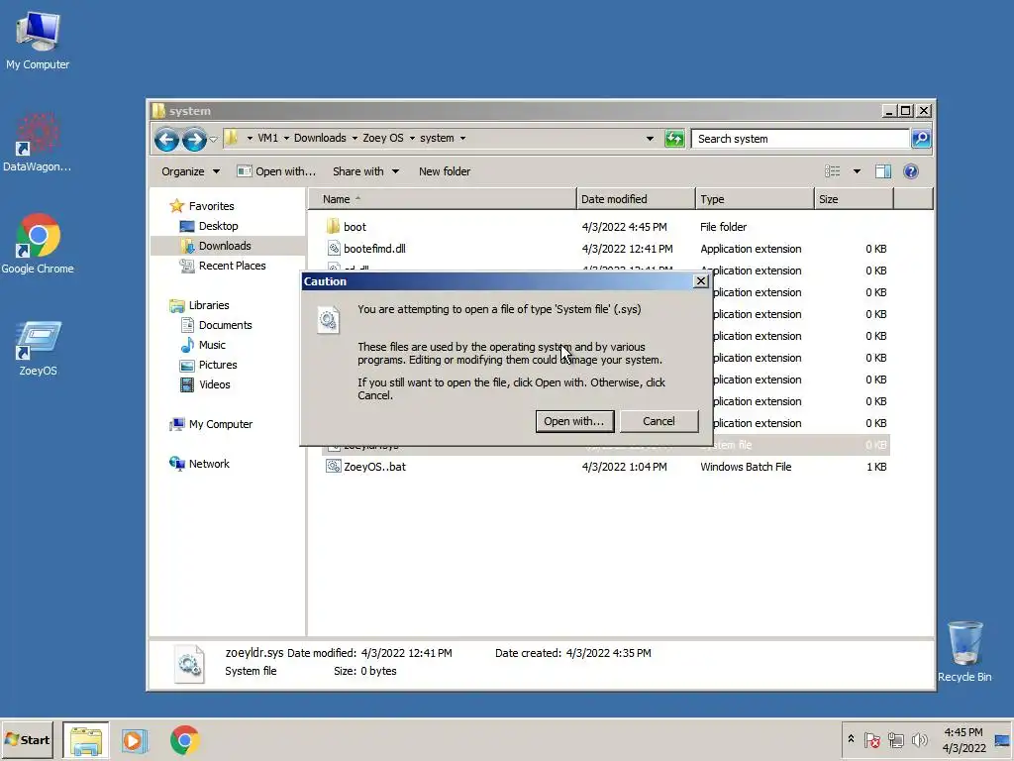Open the Music library
This screenshot has width=1014, height=761.
(203, 345)
